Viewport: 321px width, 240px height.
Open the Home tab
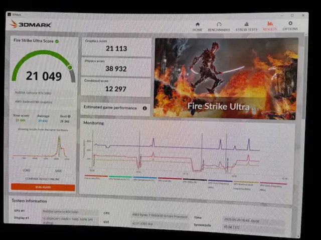pos(197,26)
